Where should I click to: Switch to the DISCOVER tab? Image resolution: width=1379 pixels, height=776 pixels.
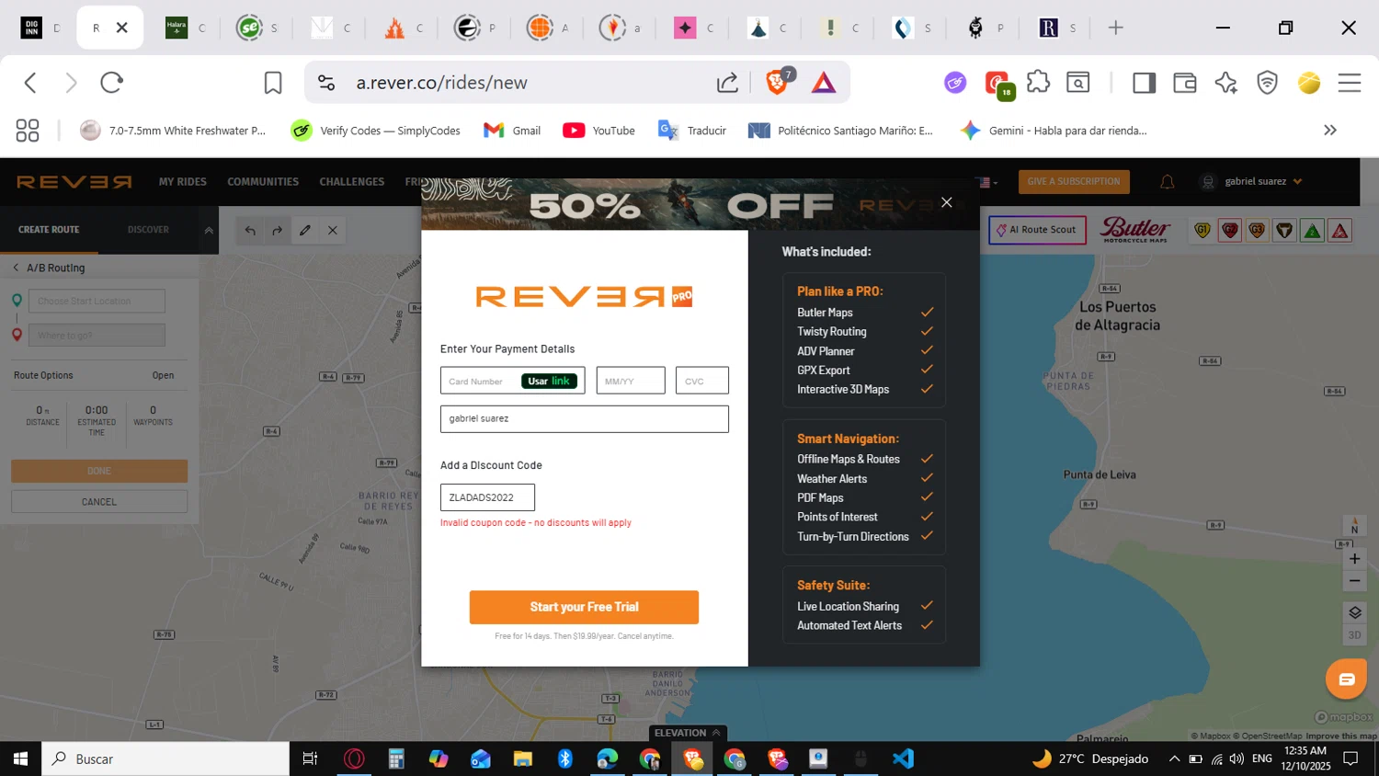coord(148,230)
